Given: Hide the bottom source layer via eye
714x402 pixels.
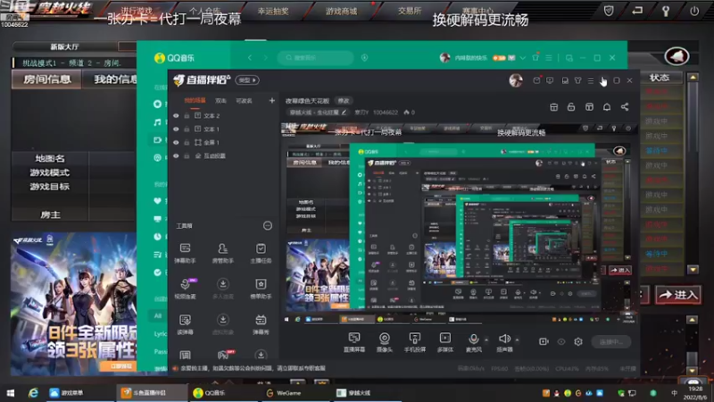Looking at the screenshot, I should [x=176, y=155].
